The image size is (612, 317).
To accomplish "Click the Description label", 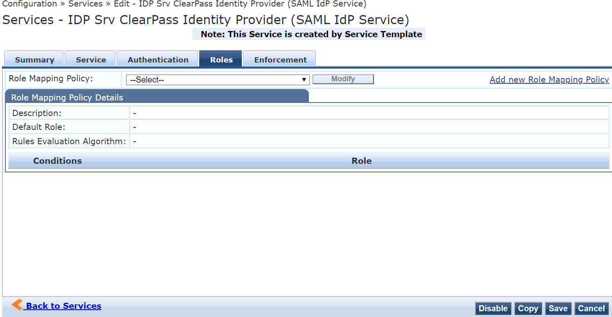I will click(x=37, y=113).
